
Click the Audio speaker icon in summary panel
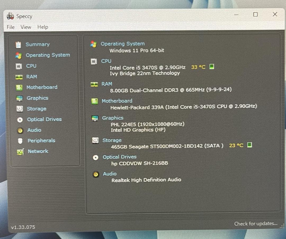click(96, 174)
